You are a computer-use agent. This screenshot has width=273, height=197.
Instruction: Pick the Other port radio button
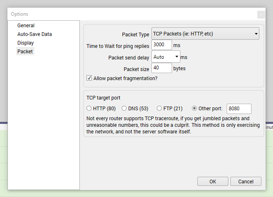[x=195, y=109]
